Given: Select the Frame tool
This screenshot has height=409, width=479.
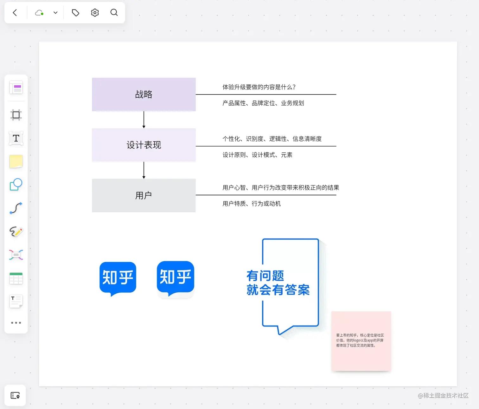Looking at the screenshot, I should point(16,115).
